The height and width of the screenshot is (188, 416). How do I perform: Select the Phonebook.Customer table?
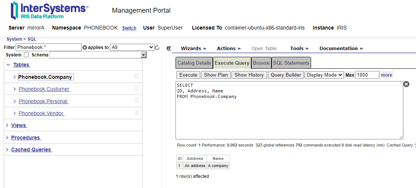coord(44,89)
